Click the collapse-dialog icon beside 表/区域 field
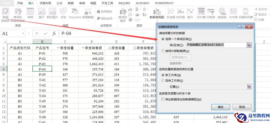271x123 pixels. click(249, 45)
